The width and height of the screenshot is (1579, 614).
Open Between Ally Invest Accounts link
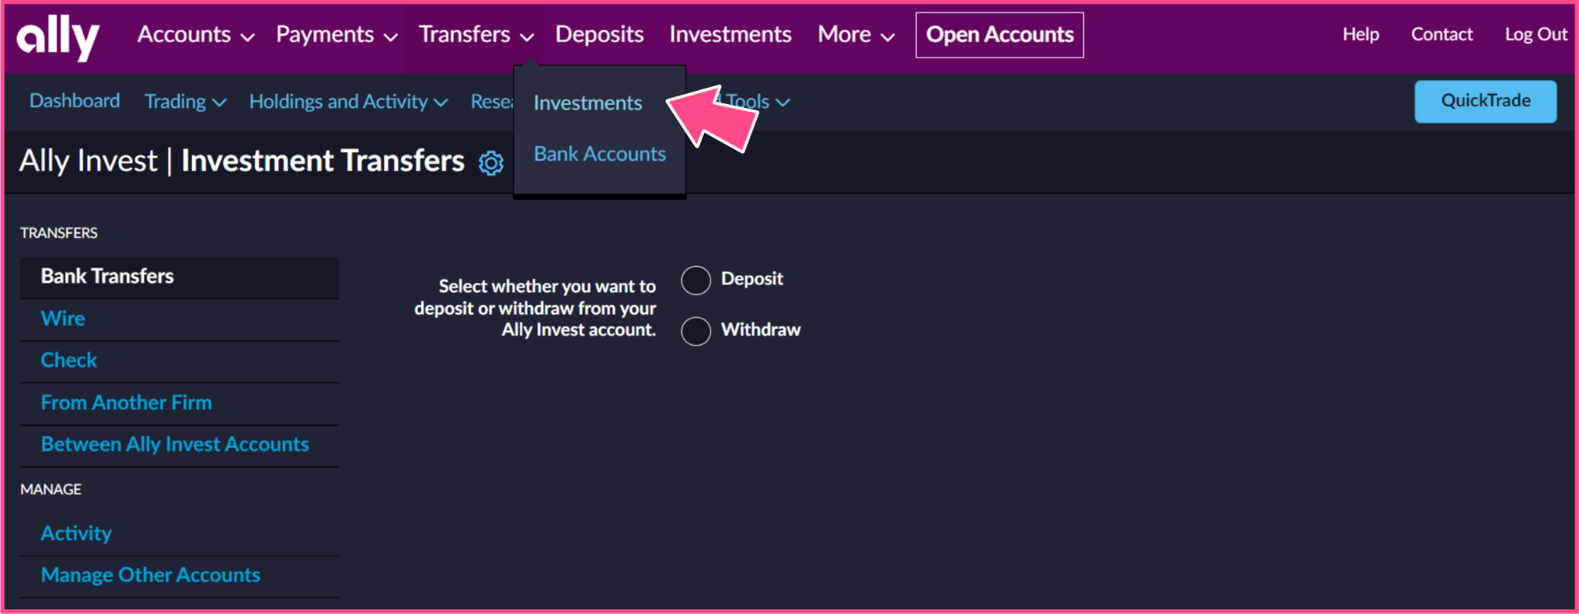[175, 445]
